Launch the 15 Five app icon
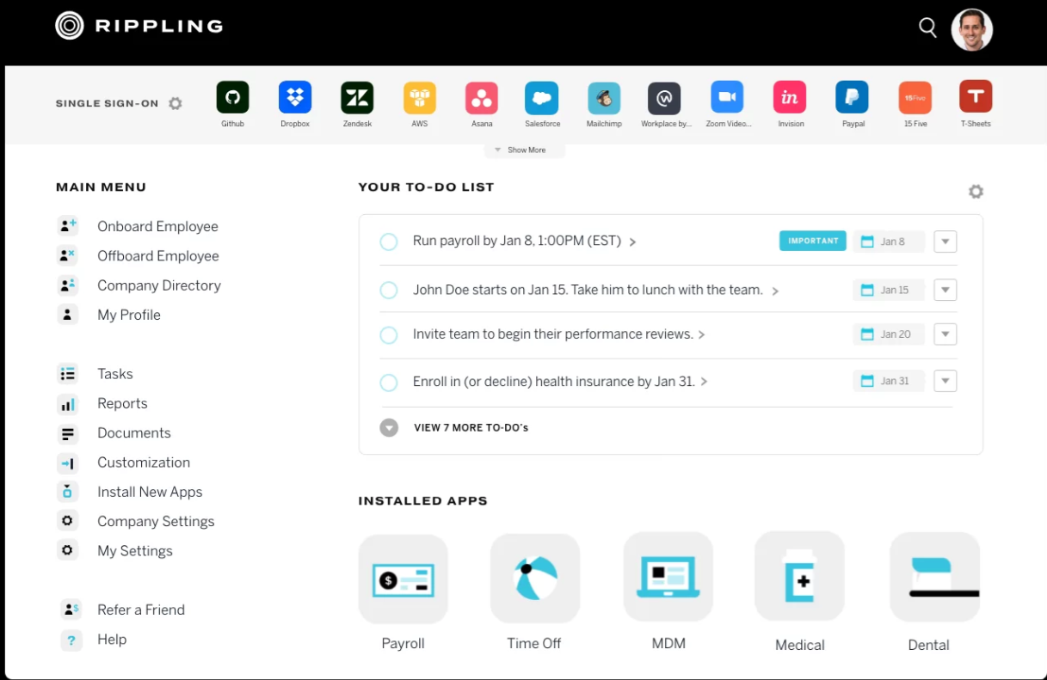The image size is (1047, 680). coord(915,98)
